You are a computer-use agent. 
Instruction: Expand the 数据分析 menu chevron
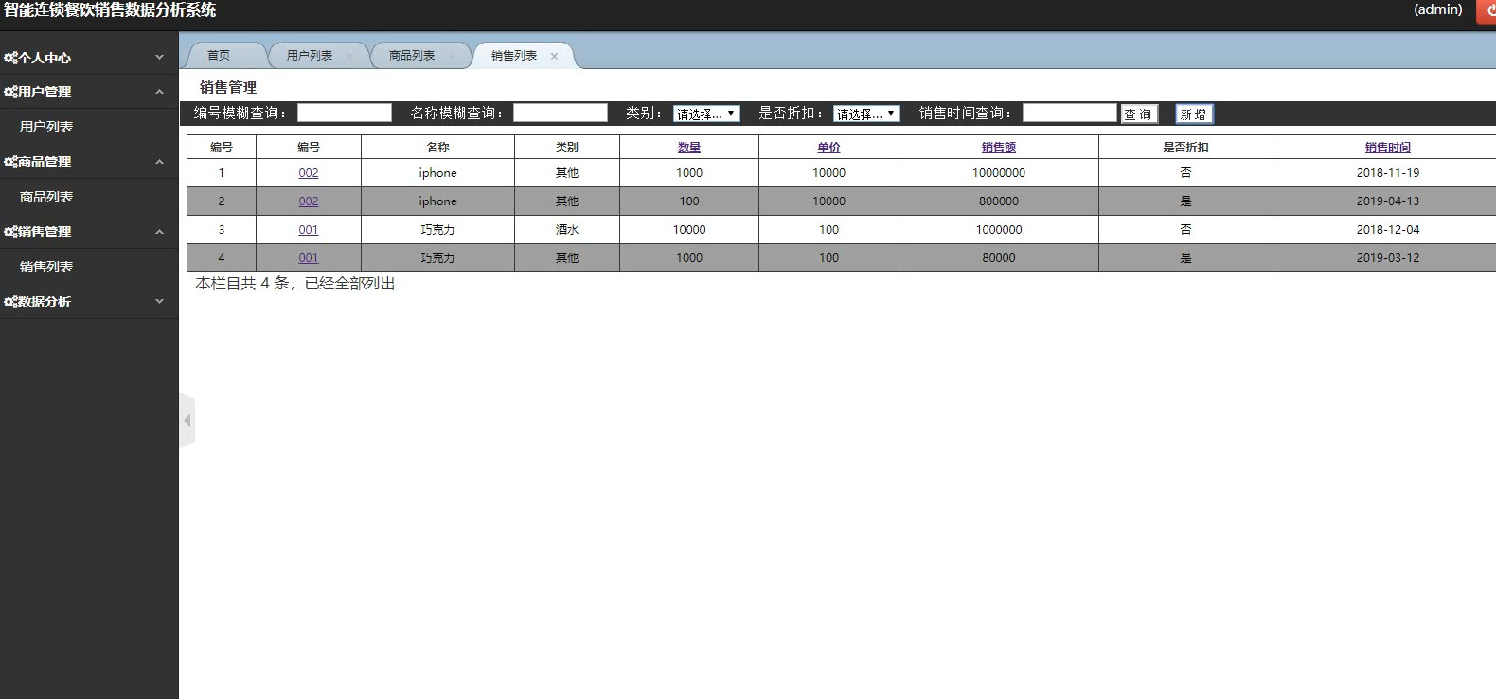coord(159,302)
